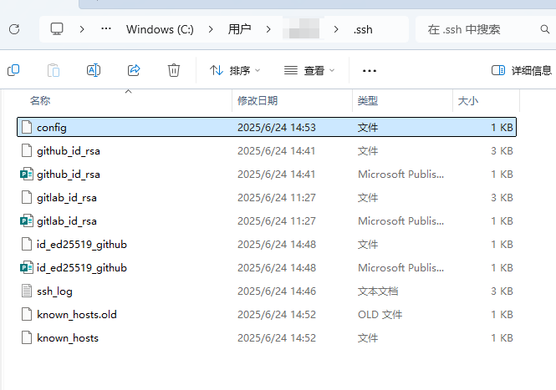This screenshot has height=390, width=556.
Task: Click the config file icon
Action: (27, 127)
